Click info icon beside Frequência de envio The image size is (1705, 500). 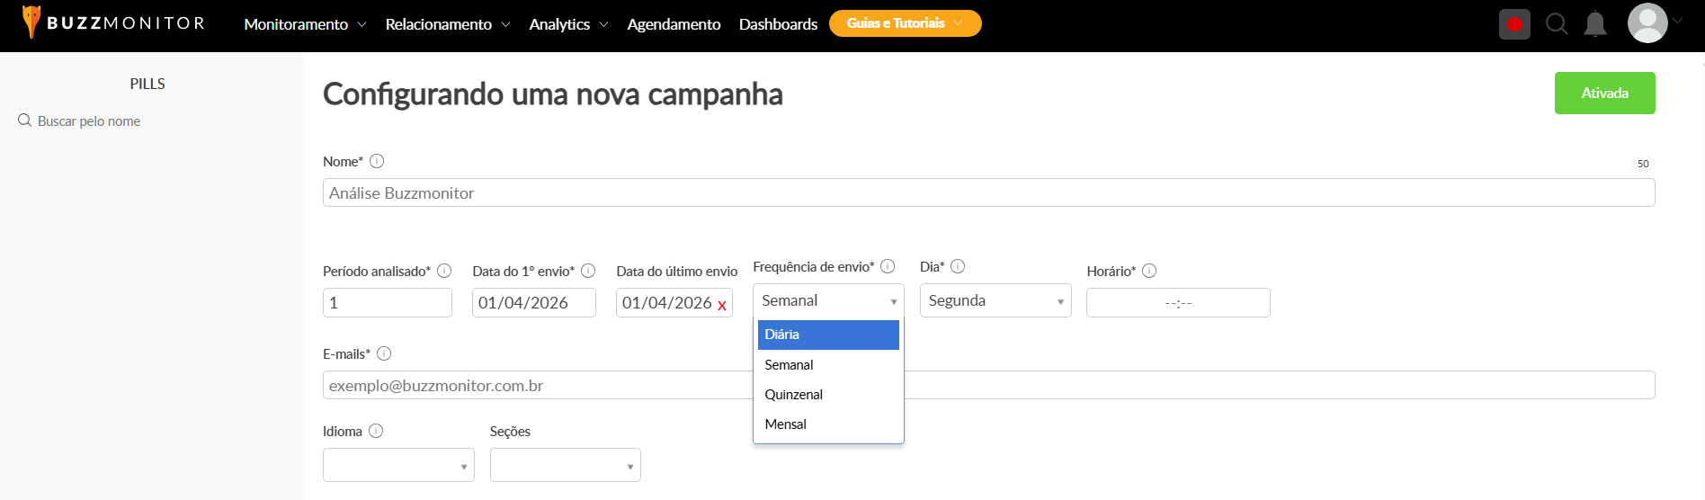click(x=888, y=266)
